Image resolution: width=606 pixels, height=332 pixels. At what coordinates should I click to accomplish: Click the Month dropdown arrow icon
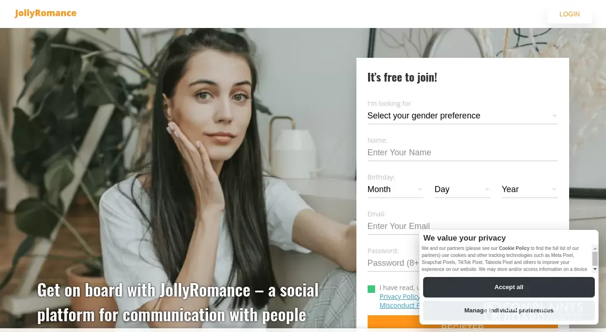pyautogui.click(x=420, y=189)
